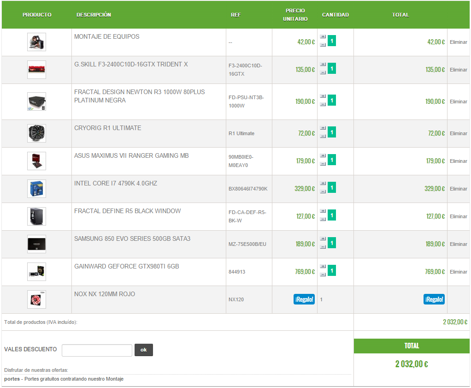Open the Fractal Define R5 case thumbnail
Screen dimensions: 471x388
click(37, 216)
